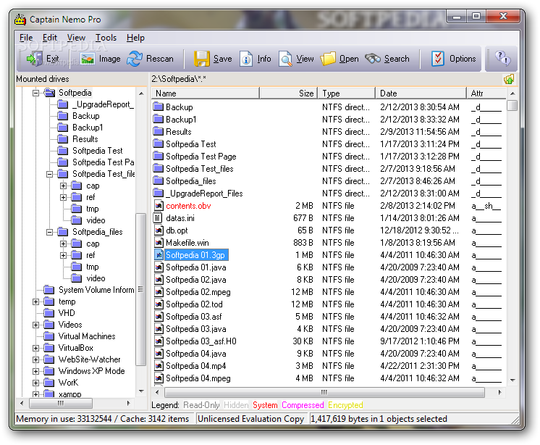Open the View menu

tap(76, 38)
